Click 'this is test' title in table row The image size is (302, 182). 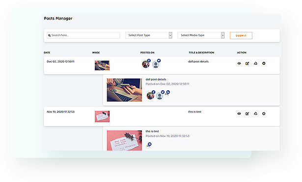pos(195,112)
